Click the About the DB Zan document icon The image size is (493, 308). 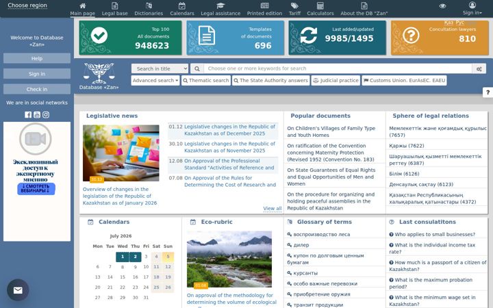click(364, 5)
